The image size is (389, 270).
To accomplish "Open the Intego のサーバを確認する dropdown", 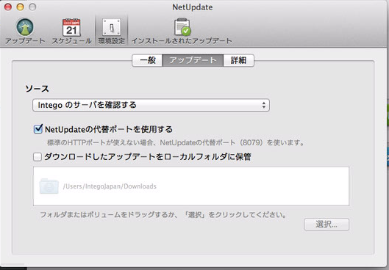I will coord(151,105).
